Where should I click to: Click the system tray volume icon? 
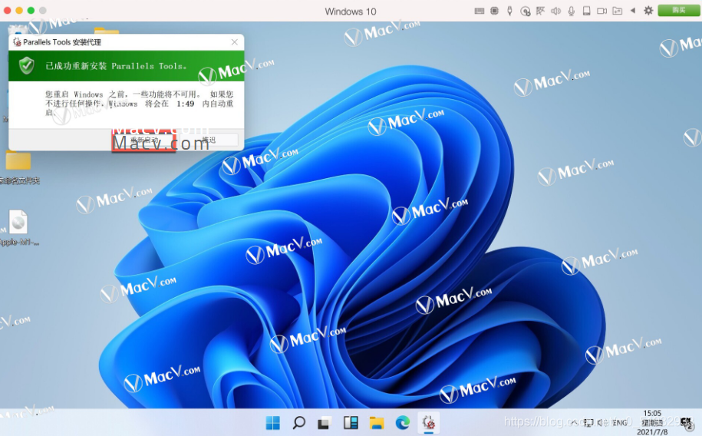(x=602, y=422)
